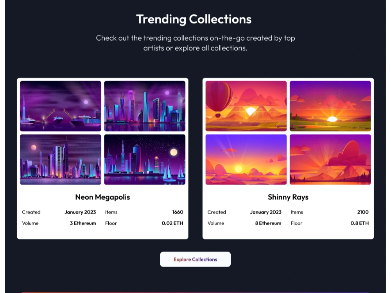The width and height of the screenshot is (391, 293).
Task: Select the Trending Collections heading
Action: coord(194,19)
